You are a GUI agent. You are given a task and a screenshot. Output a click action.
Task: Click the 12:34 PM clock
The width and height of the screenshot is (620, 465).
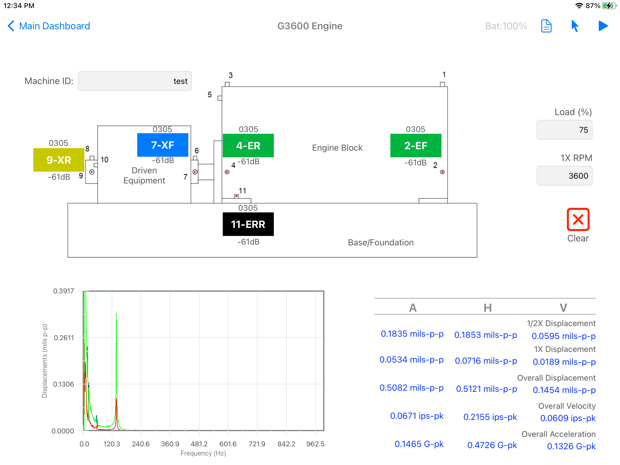[x=19, y=6]
